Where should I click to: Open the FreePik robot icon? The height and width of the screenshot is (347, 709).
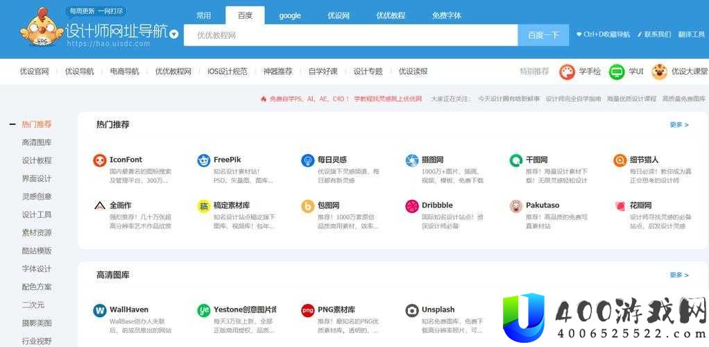(203, 160)
